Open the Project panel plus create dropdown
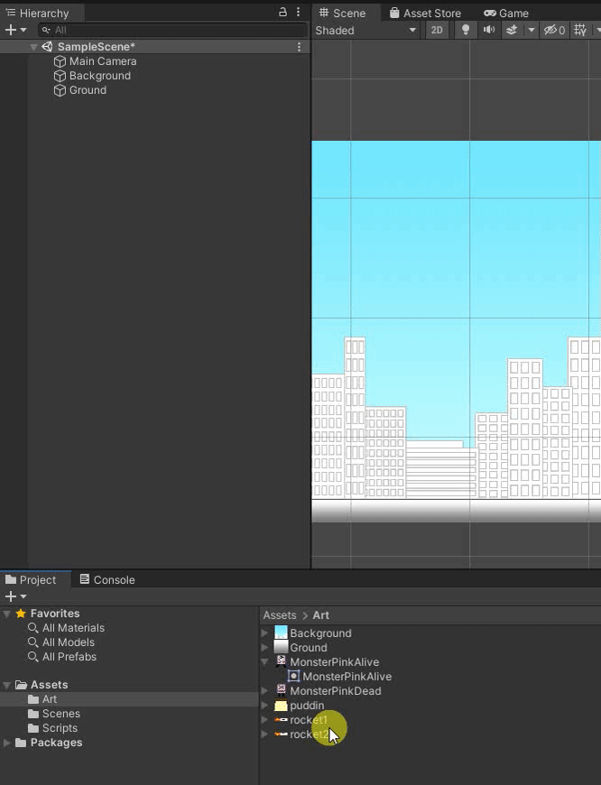Screen dimensions: 601x785 coord(15,596)
